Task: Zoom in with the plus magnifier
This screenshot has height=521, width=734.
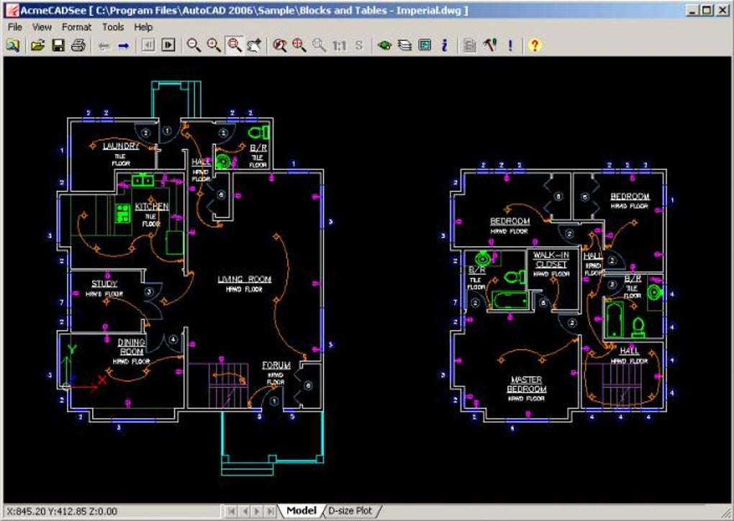Action: click(x=214, y=45)
